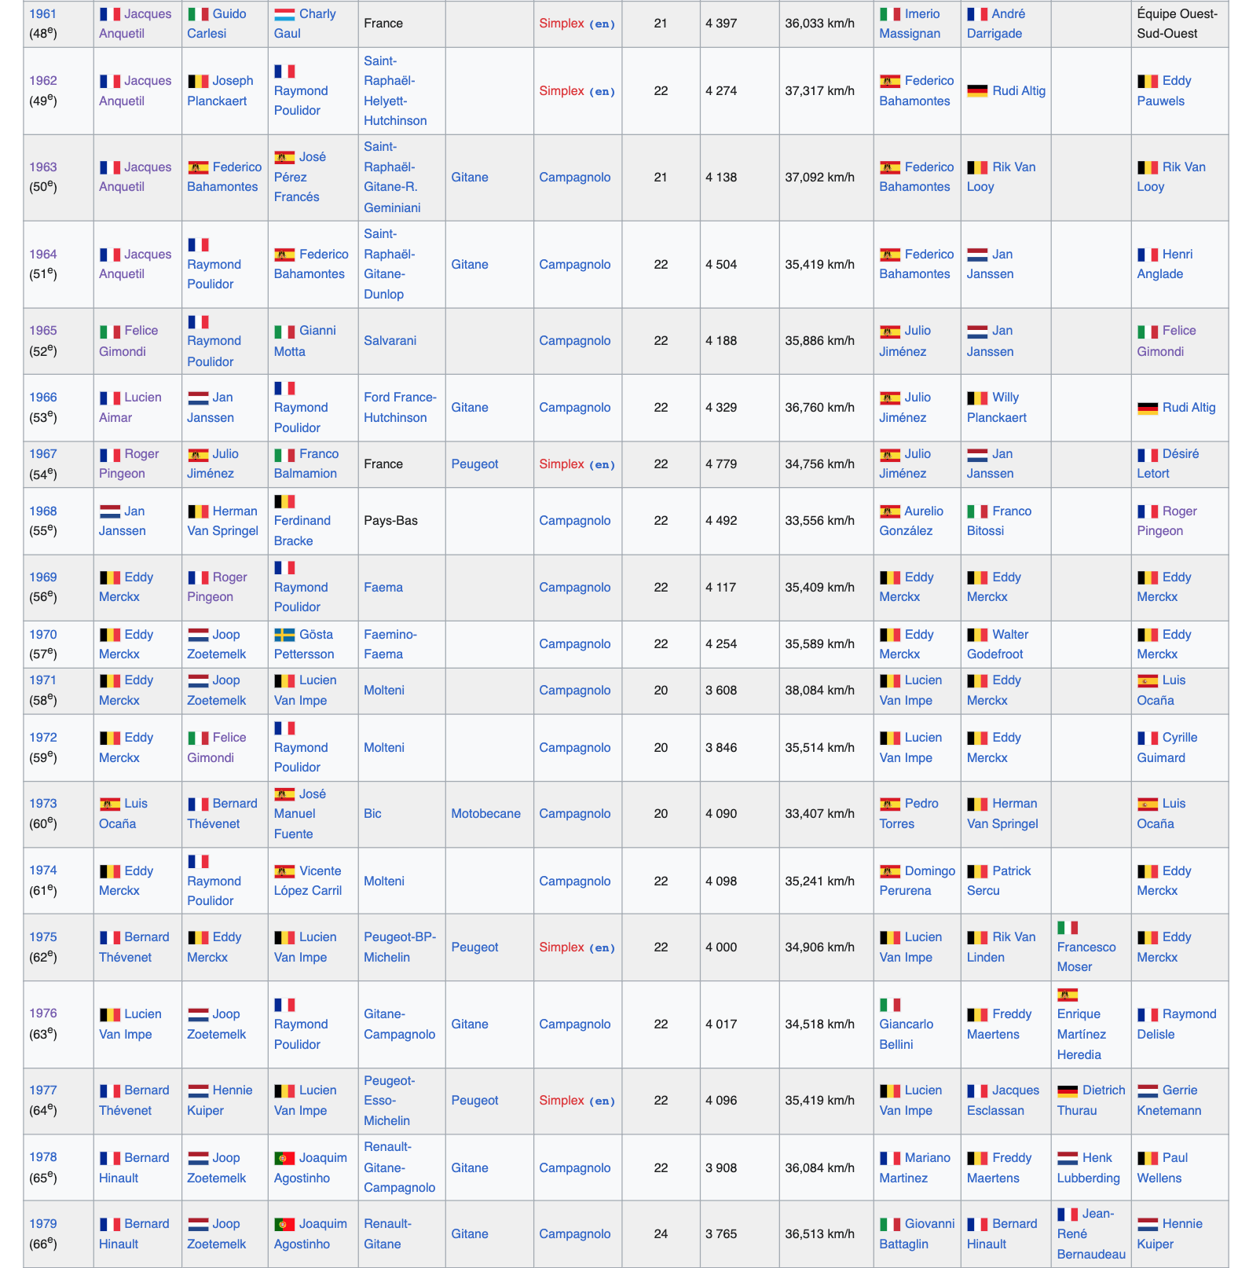This screenshot has height=1268, width=1249.
Task: Click the Luxembourg flag beside Charly Gaul
Action: pos(284,14)
